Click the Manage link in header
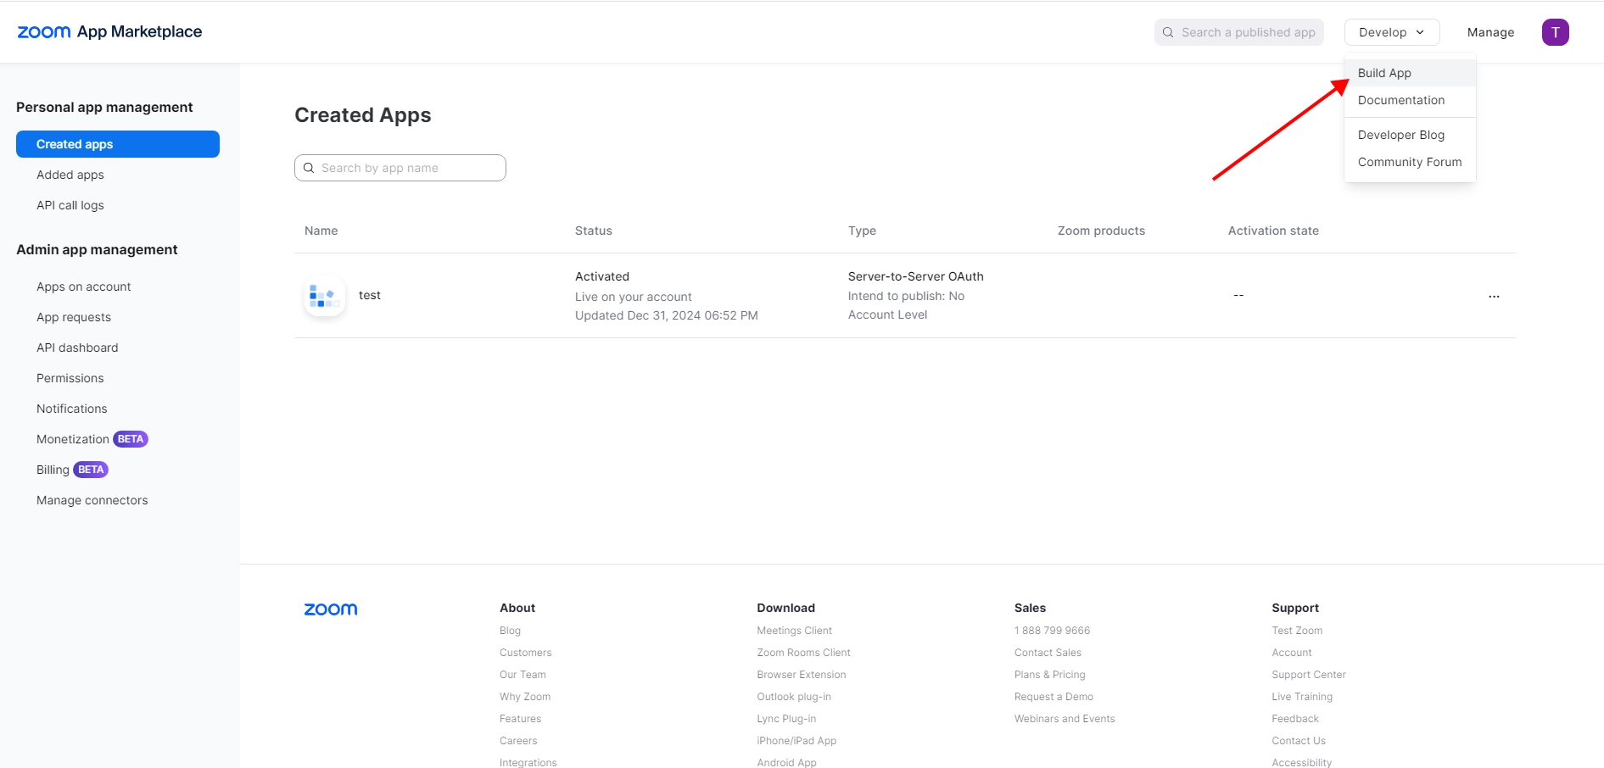Viewport: 1604px width, 768px height. click(1490, 32)
